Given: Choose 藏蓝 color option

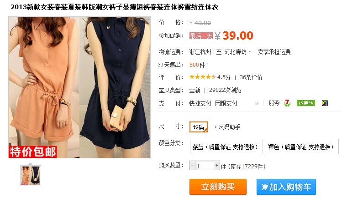Looking at the screenshot, I should pyautogui.click(x=226, y=147).
